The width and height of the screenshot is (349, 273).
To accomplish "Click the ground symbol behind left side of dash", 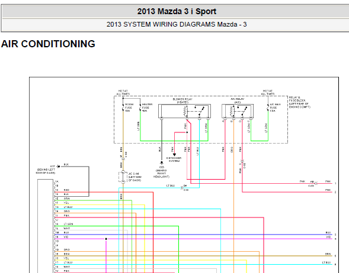I will point(59,166).
